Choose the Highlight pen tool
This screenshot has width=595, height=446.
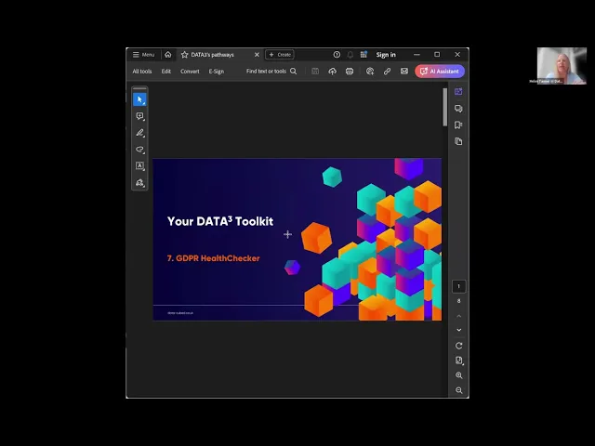point(139,133)
